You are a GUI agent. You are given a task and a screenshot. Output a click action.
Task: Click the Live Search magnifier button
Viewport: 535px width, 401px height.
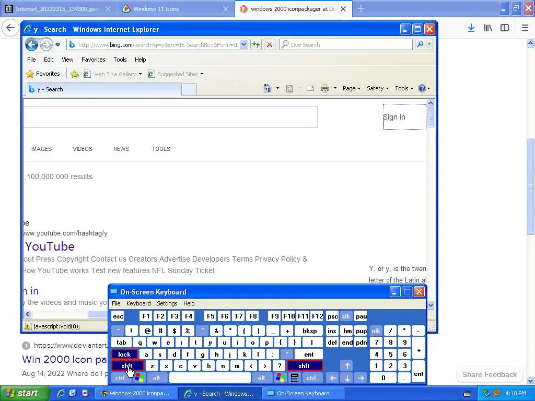click(421, 44)
